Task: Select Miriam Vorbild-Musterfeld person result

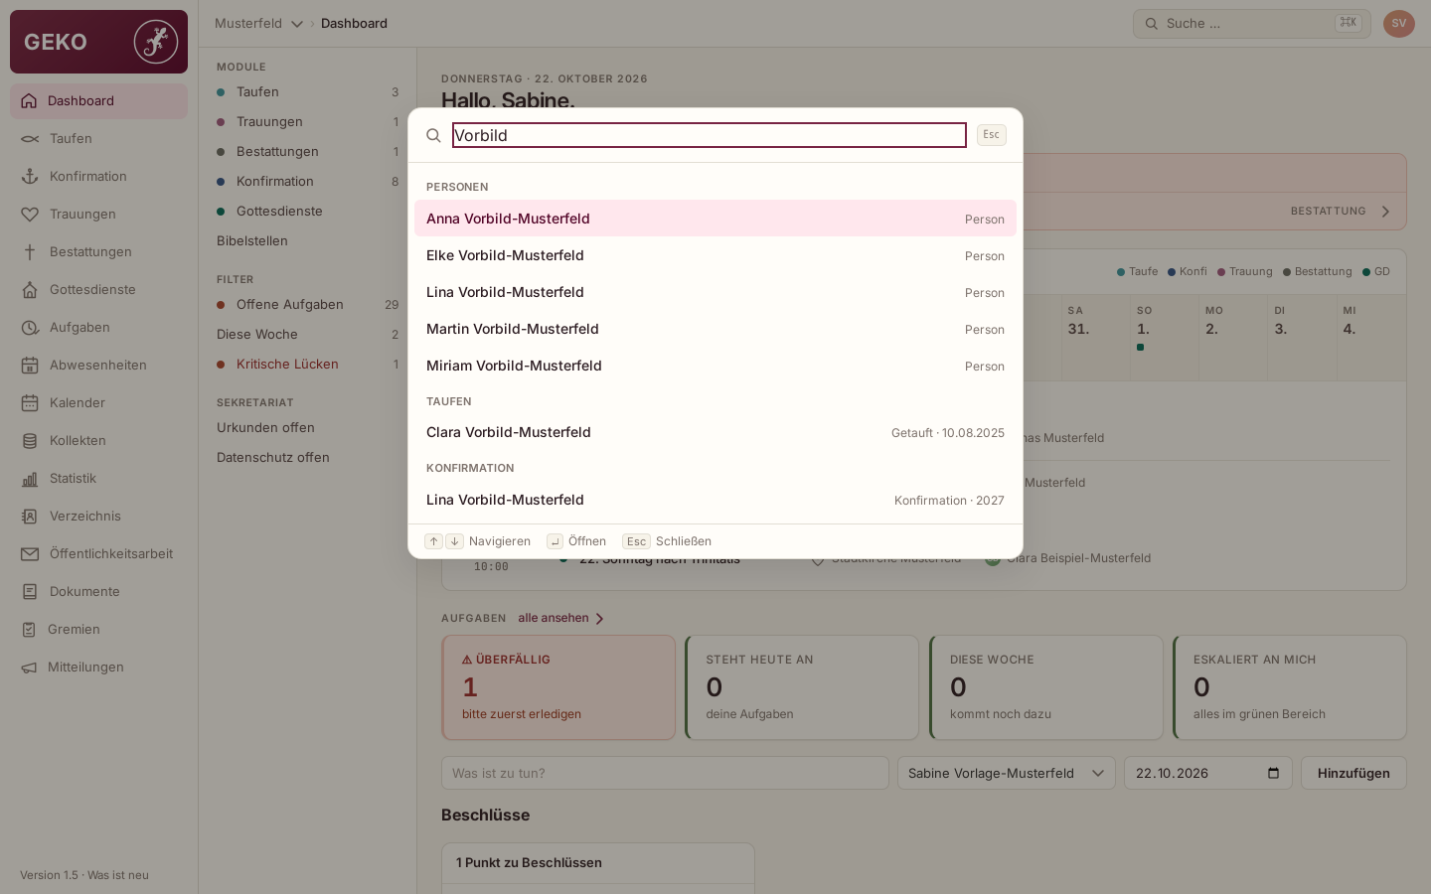Action: coord(715,366)
